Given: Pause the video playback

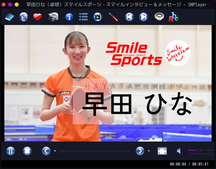Looking at the screenshot, I should [11, 151].
